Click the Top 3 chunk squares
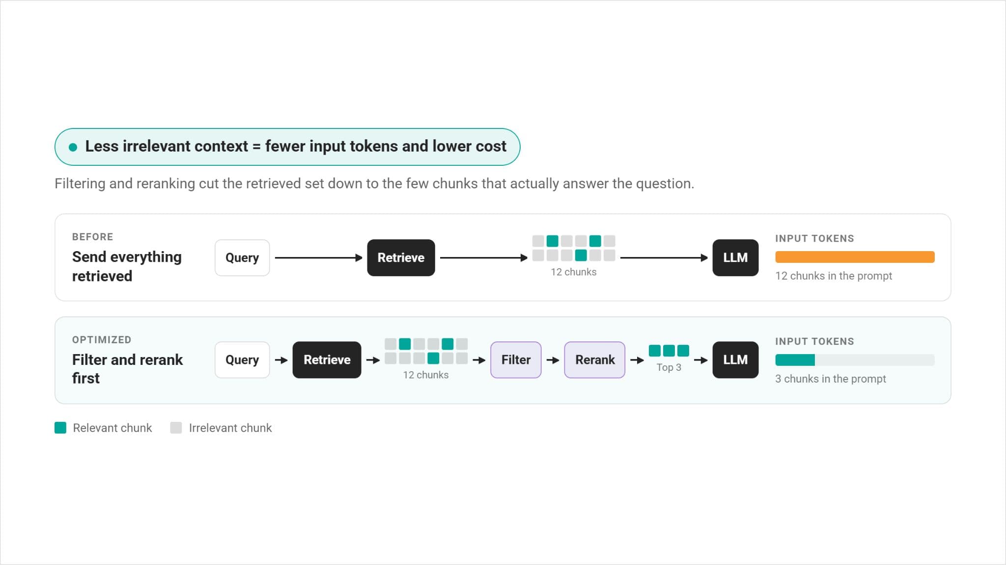This screenshot has height=565, width=1006. [x=669, y=351]
